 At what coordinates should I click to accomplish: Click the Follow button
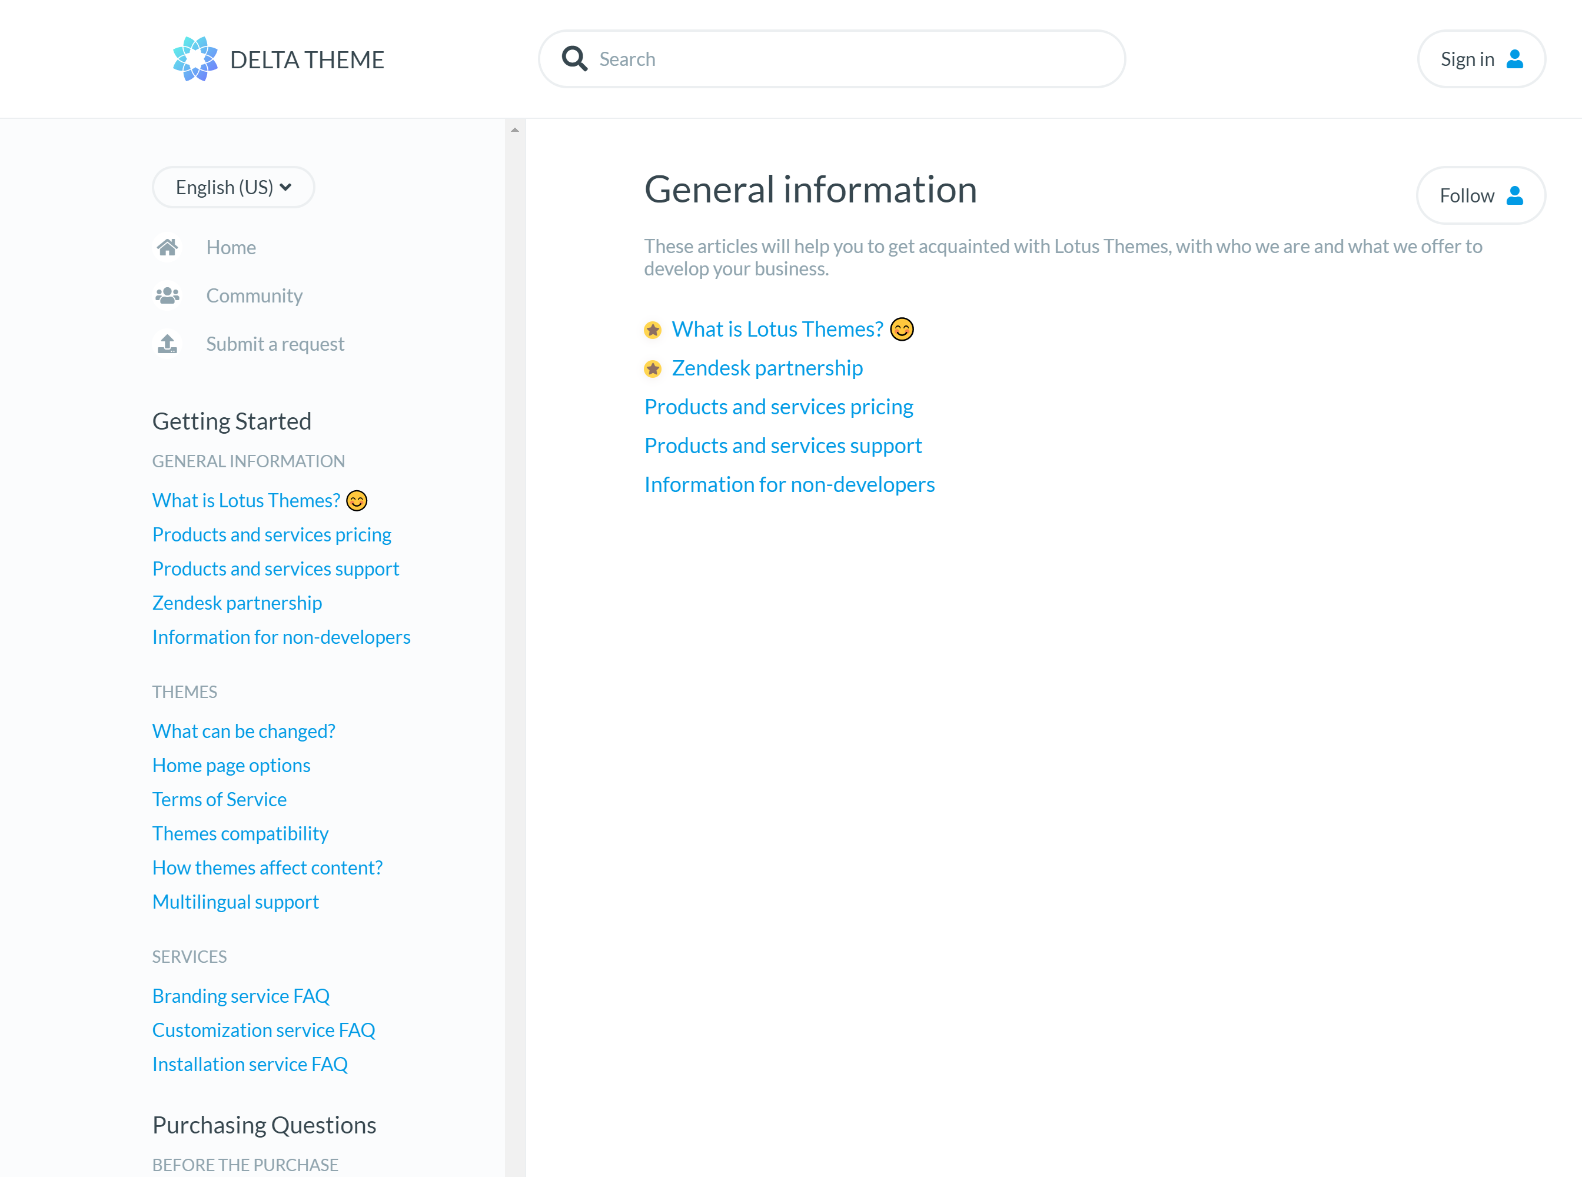pyautogui.click(x=1481, y=195)
